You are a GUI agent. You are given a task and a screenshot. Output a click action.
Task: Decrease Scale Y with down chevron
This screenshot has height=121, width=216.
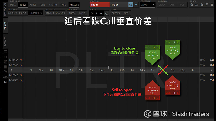point(92,13)
